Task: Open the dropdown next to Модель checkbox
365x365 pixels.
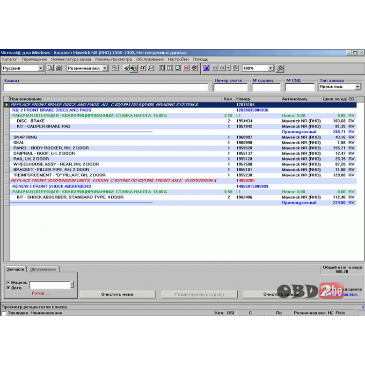Action: pyautogui.click(x=72, y=285)
